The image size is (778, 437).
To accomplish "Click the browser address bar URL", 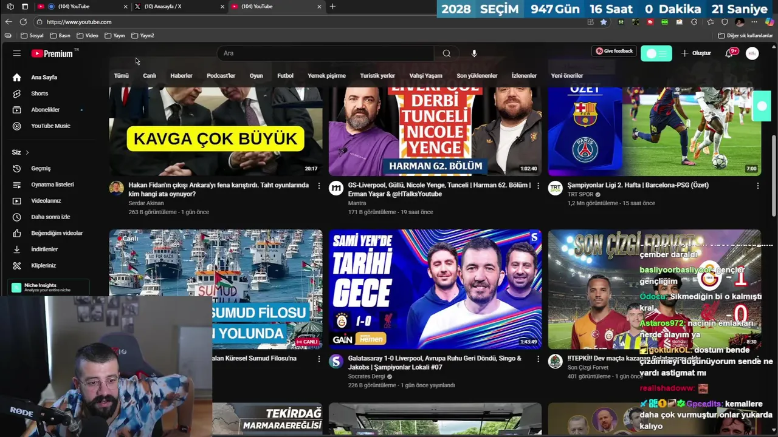I will click(79, 22).
